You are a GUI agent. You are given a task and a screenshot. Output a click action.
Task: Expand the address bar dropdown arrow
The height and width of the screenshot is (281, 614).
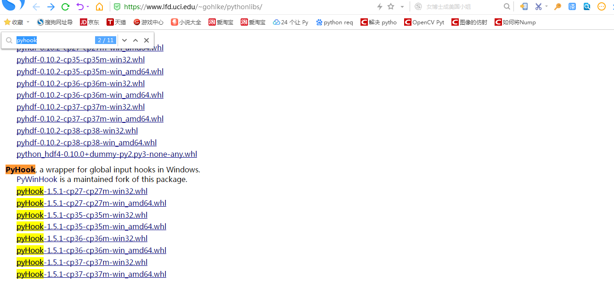tap(402, 7)
